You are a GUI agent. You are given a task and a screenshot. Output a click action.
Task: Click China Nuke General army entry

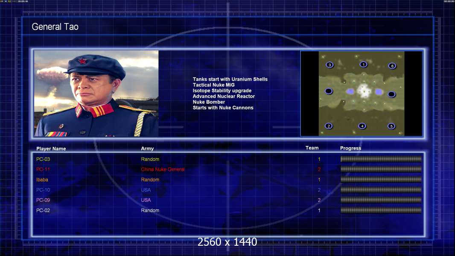[x=163, y=169]
